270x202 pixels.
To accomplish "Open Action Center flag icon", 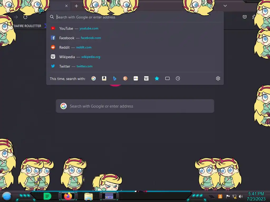I will pos(228,196).
